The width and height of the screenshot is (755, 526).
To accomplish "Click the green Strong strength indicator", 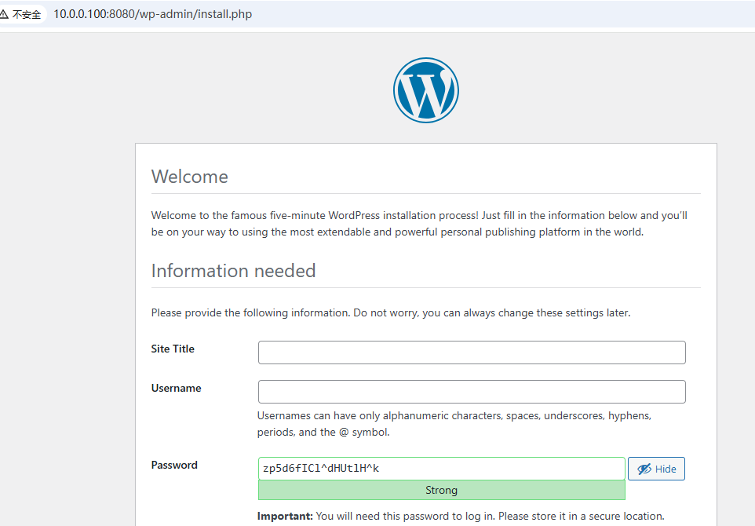I will 441,490.
